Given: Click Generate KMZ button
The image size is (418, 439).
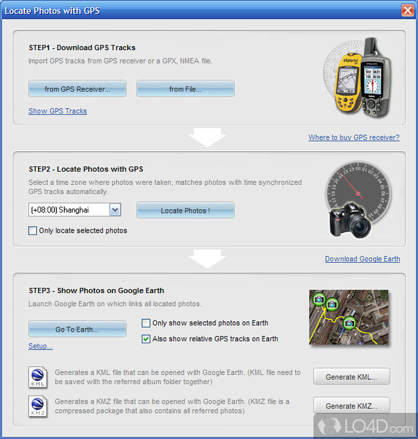Looking at the screenshot, I should (352, 406).
